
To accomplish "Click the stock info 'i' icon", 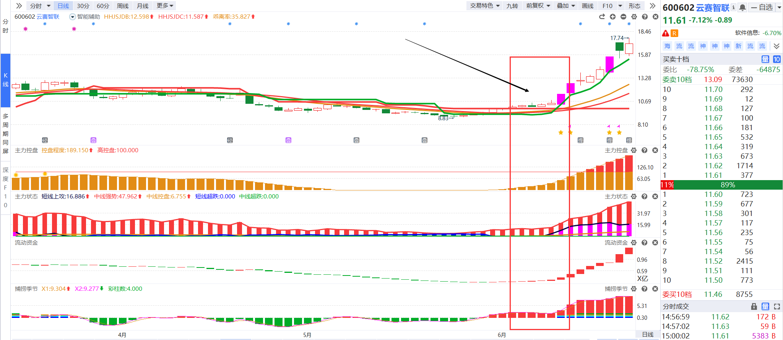I will (x=733, y=7).
